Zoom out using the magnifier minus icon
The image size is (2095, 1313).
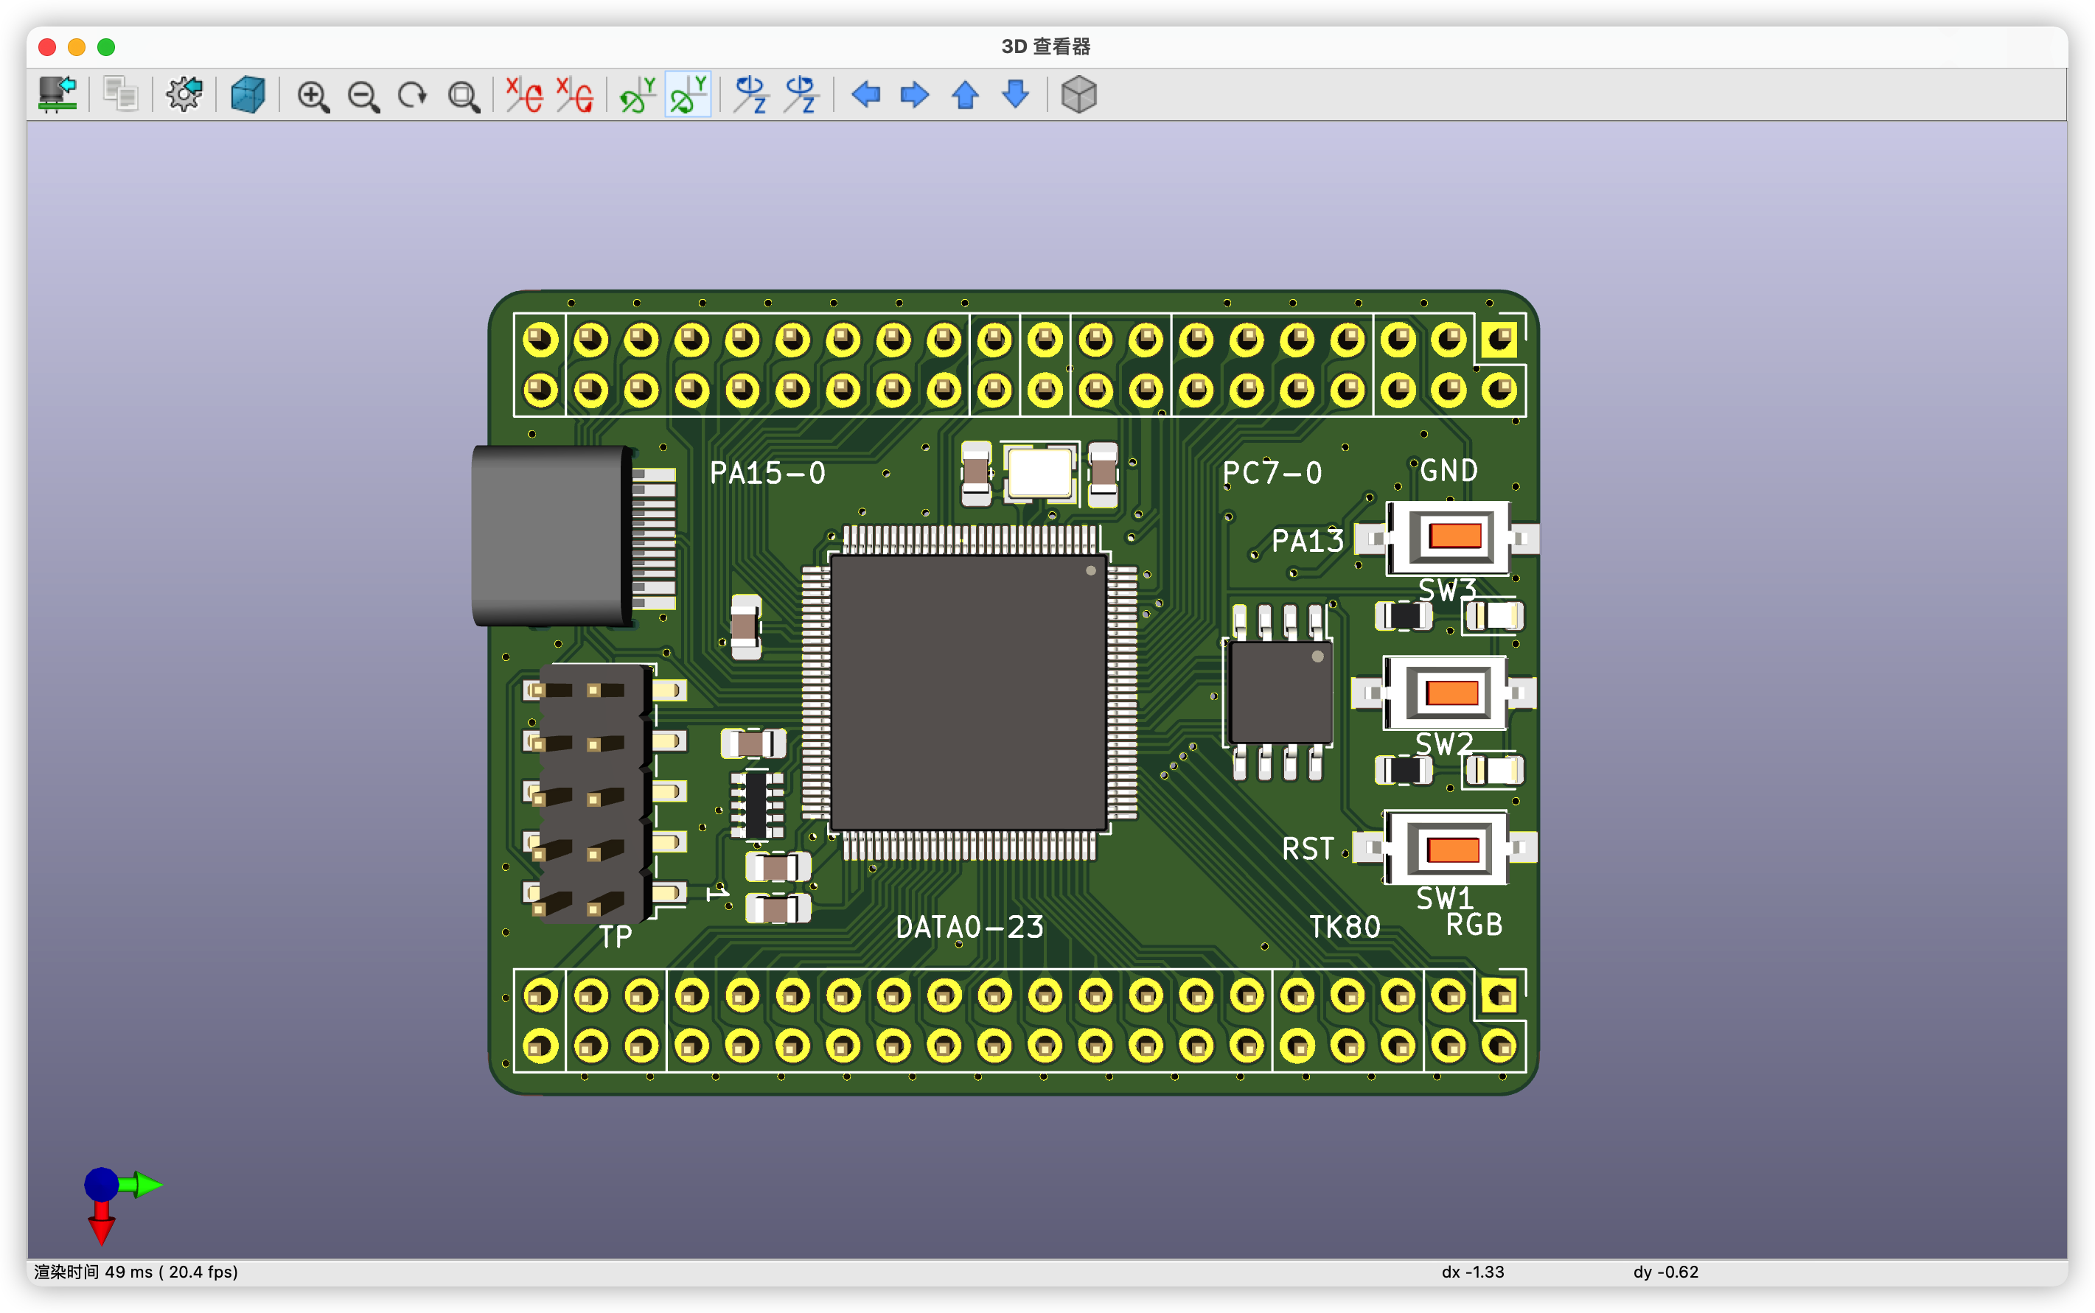[363, 94]
